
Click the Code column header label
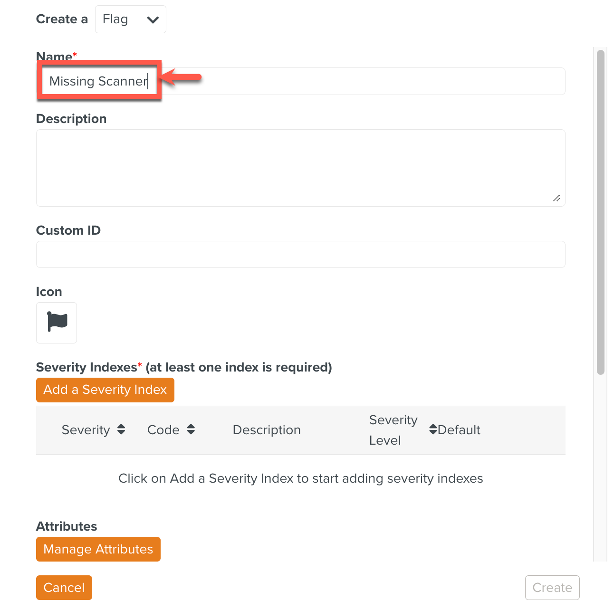(163, 430)
